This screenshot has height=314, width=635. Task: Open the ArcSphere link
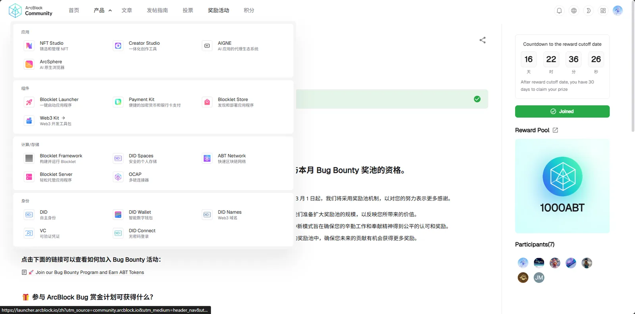[x=51, y=62]
